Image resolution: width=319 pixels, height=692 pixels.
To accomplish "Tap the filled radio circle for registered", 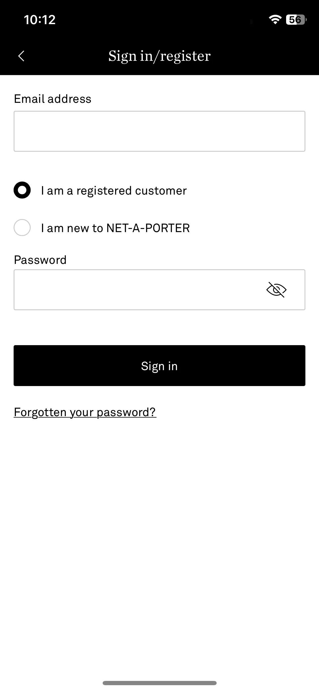I will [x=22, y=190].
